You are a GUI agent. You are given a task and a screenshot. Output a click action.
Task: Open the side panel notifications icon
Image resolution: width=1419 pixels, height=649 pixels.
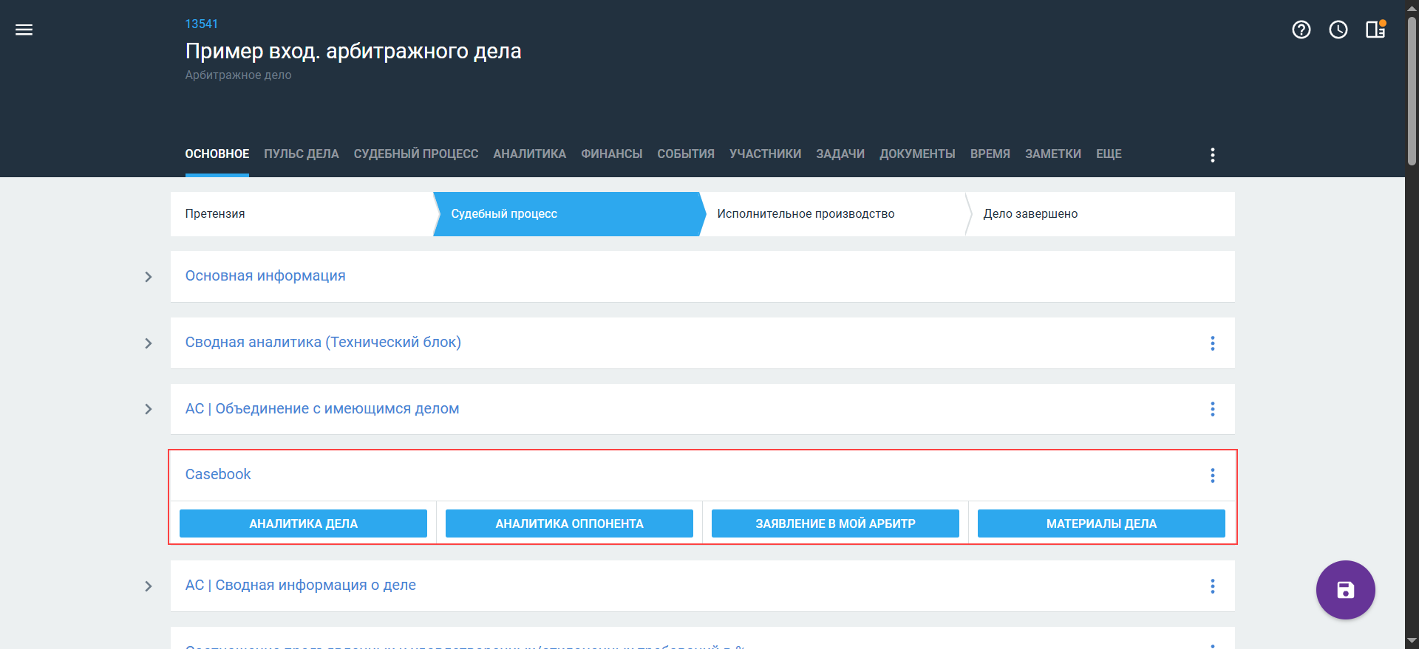click(1375, 30)
